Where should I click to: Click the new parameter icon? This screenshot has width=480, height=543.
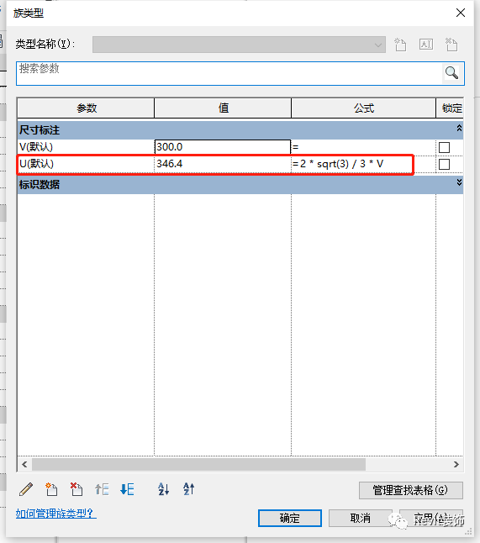coord(51,489)
